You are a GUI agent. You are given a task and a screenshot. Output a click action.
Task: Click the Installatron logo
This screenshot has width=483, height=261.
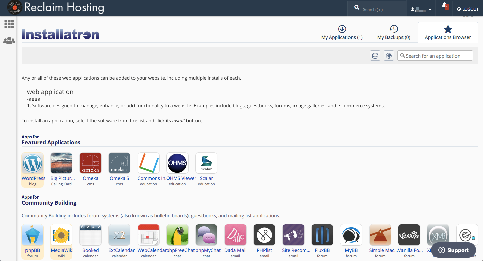click(60, 34)
